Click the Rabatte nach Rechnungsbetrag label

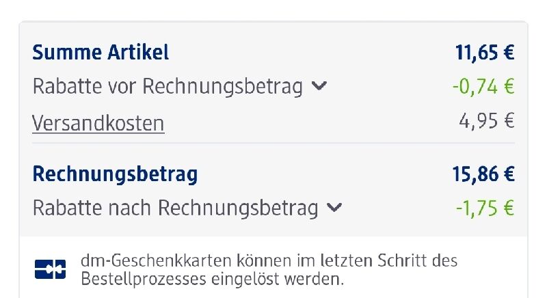[175, 208]
